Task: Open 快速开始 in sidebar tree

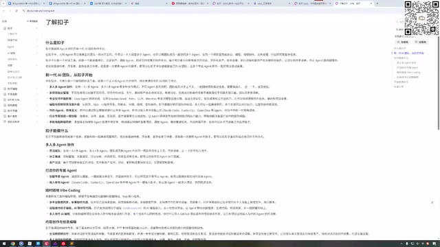Action: [x=12, y=40]
